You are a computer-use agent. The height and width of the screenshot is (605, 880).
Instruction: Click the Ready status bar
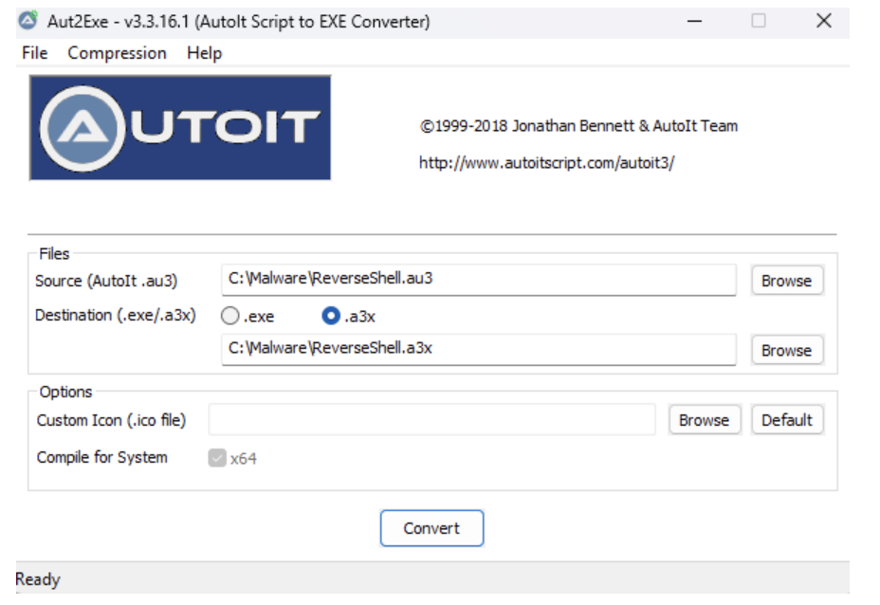tap(432, 578)
